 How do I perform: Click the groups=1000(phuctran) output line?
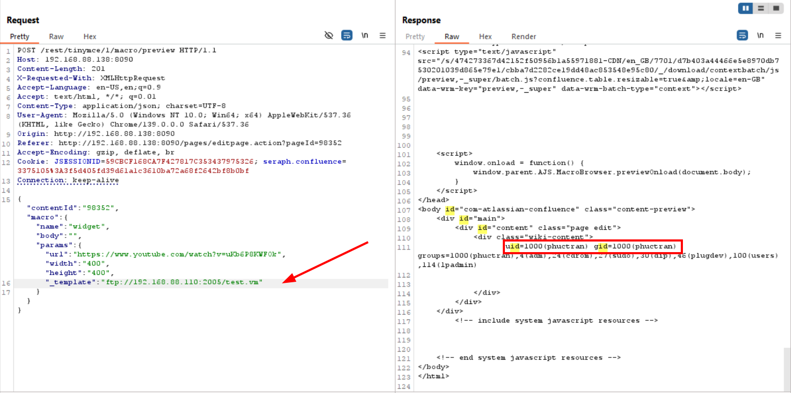coord(598,260)
